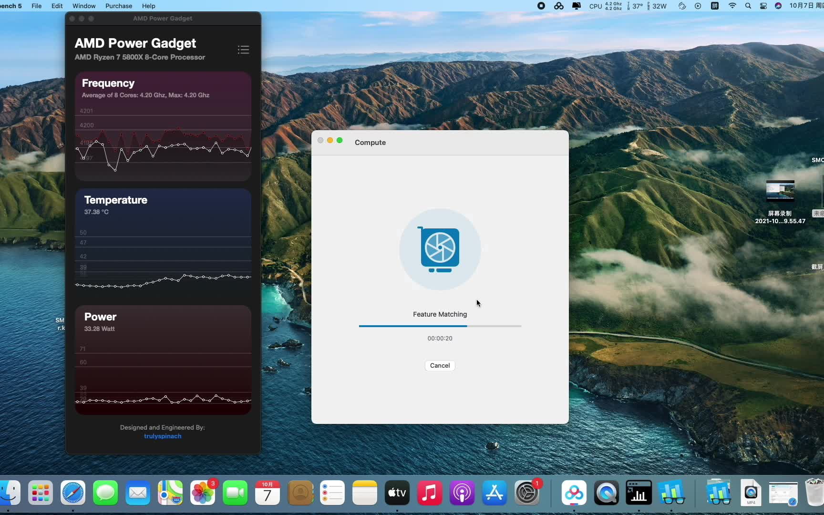This screenshot has height=515, width=824.
Task: Open the Geekbench app with glasses in Dock
Action: tap(671, 493)
